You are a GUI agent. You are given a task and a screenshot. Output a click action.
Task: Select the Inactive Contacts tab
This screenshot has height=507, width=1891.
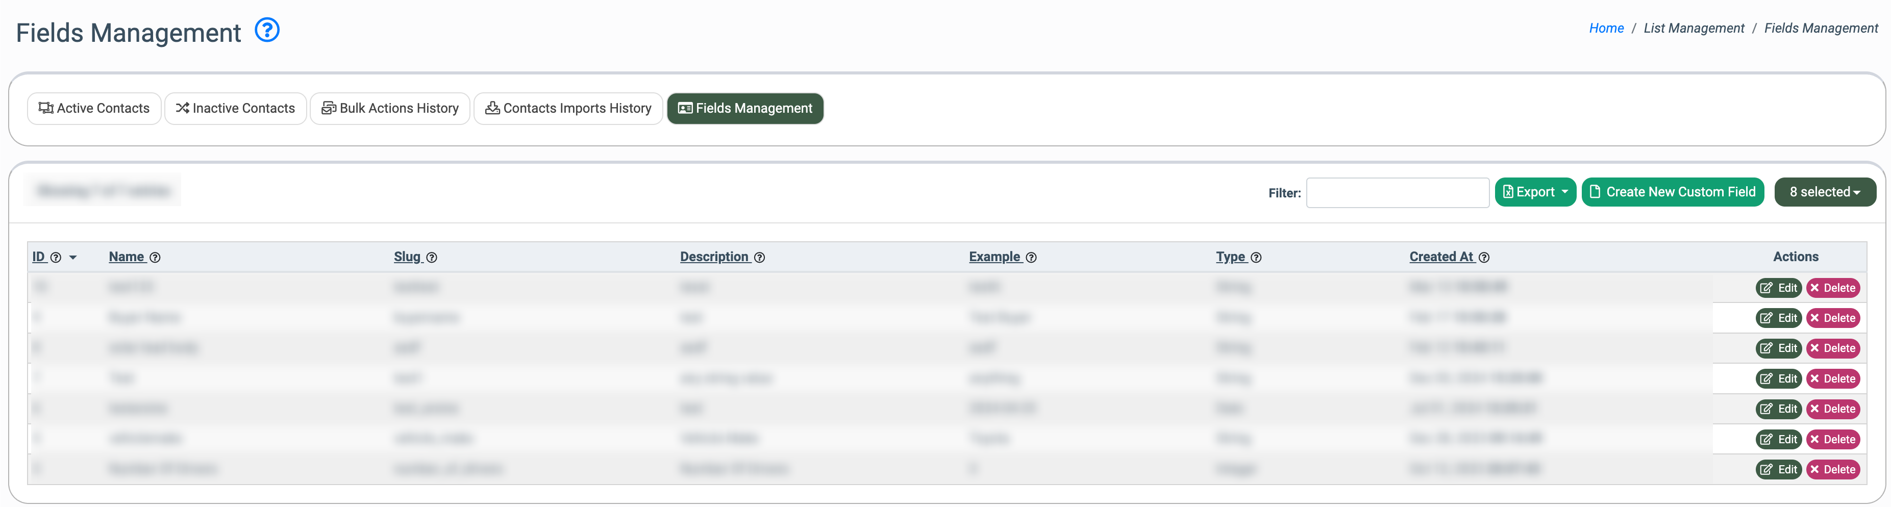tap(236, 109)
